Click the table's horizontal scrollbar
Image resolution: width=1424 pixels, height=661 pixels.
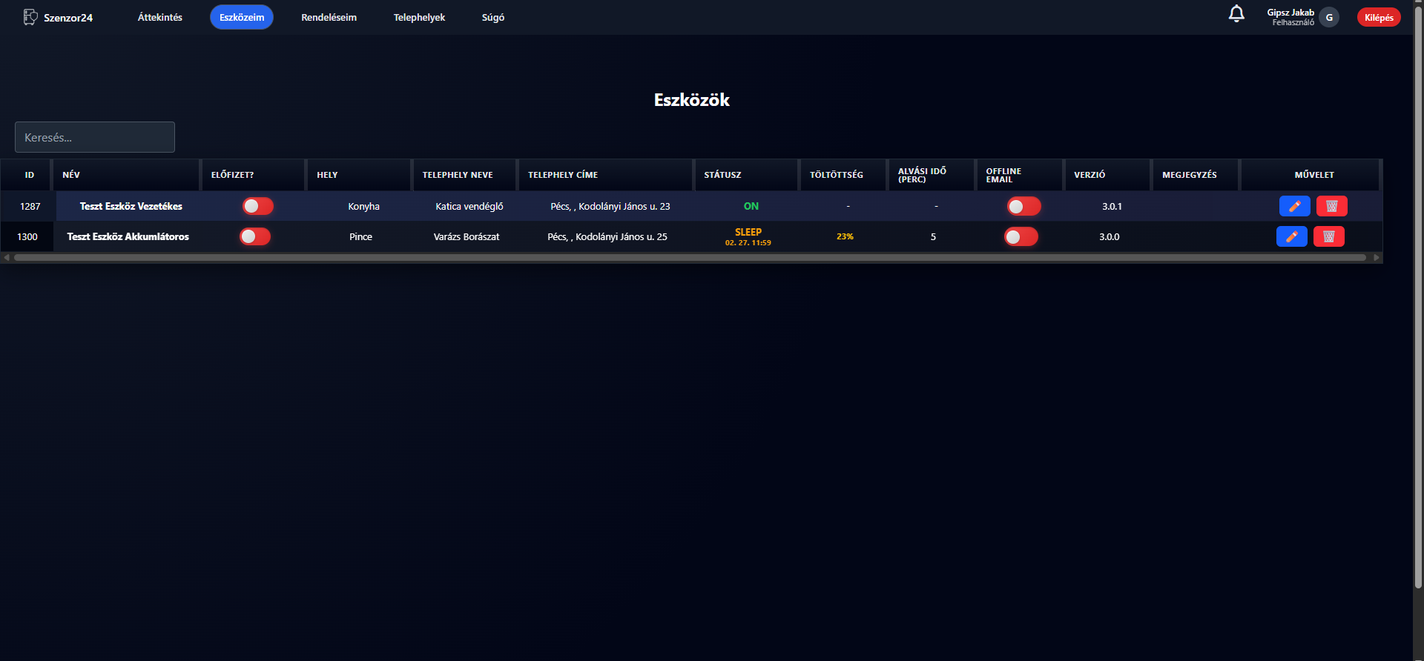click(690, 257)
